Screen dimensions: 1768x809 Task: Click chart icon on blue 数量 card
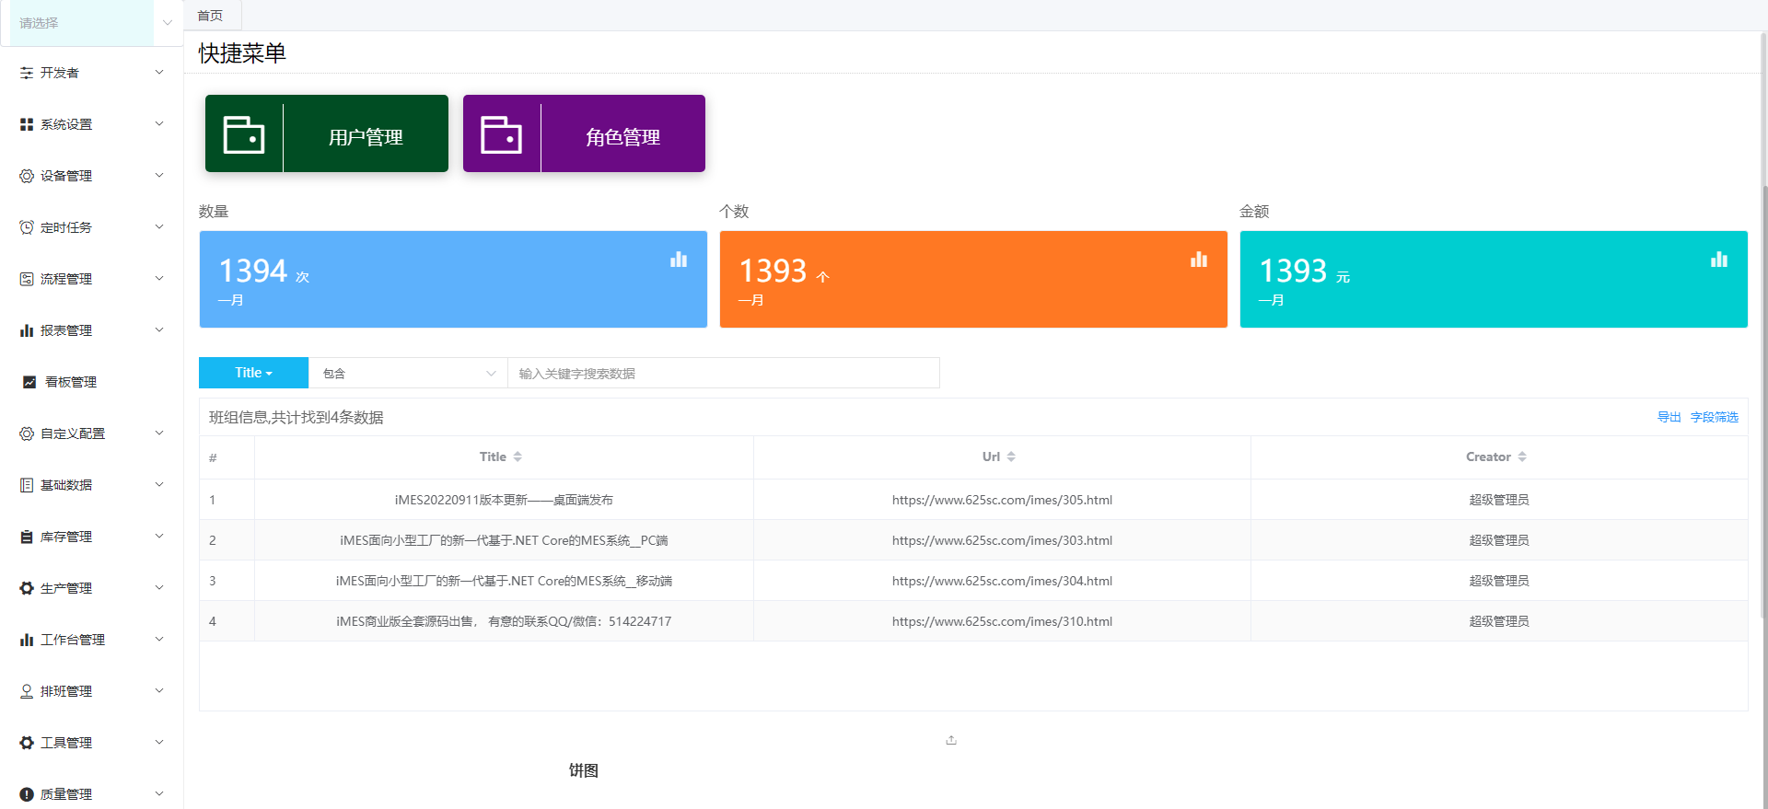click(679, 260)
